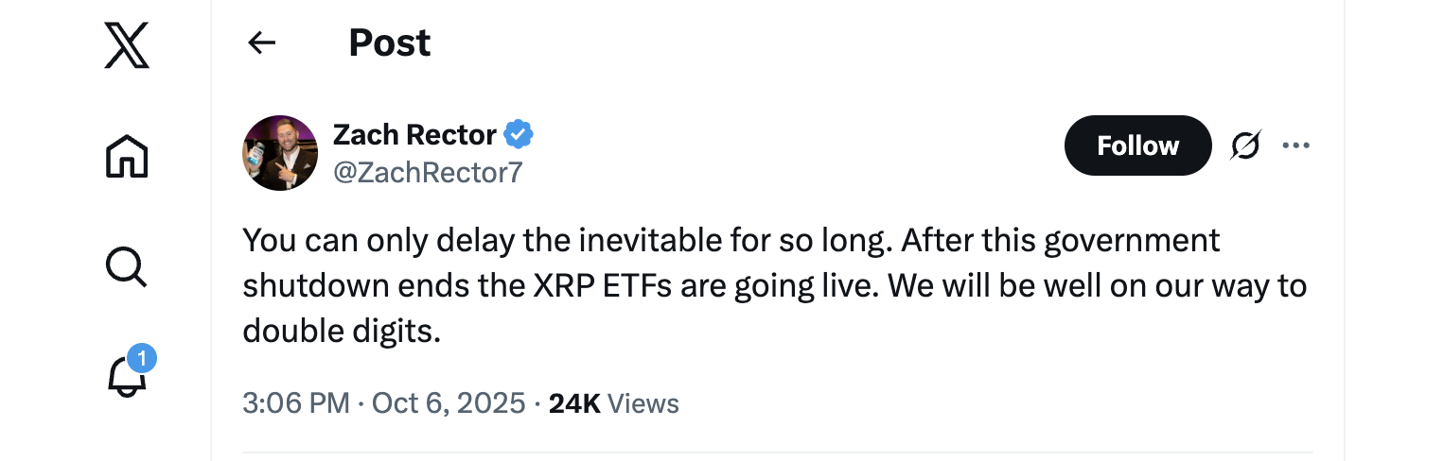Go to the Home timeline

[x=127, y=156]
